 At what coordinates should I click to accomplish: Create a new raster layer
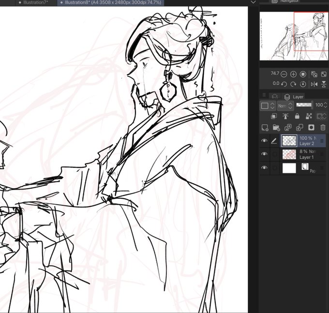click(265, 127)
